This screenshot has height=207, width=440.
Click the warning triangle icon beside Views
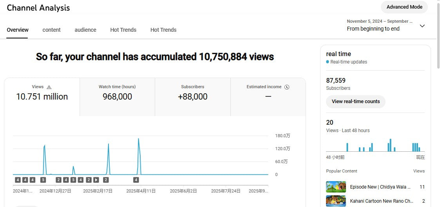[49, 87]
